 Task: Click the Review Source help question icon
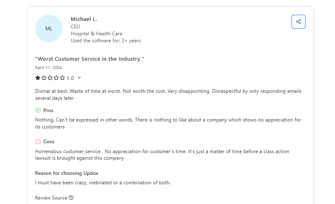[x=71, y=198]
